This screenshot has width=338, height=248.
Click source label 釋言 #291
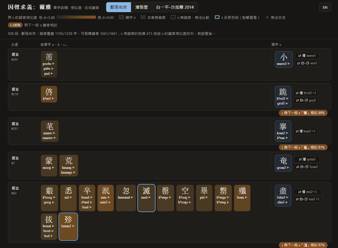click(15, 57)
